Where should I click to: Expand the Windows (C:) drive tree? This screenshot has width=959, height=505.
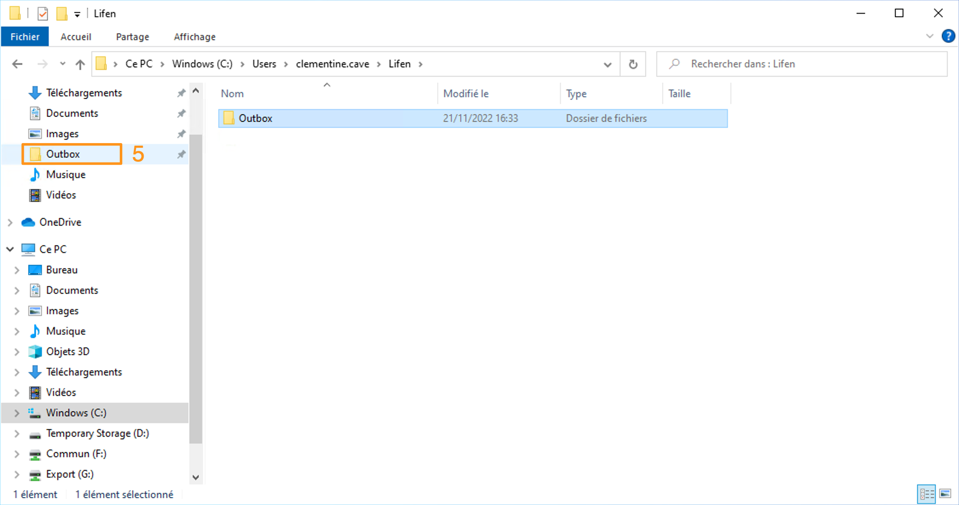pyautogui.click(x=17, y=413)
